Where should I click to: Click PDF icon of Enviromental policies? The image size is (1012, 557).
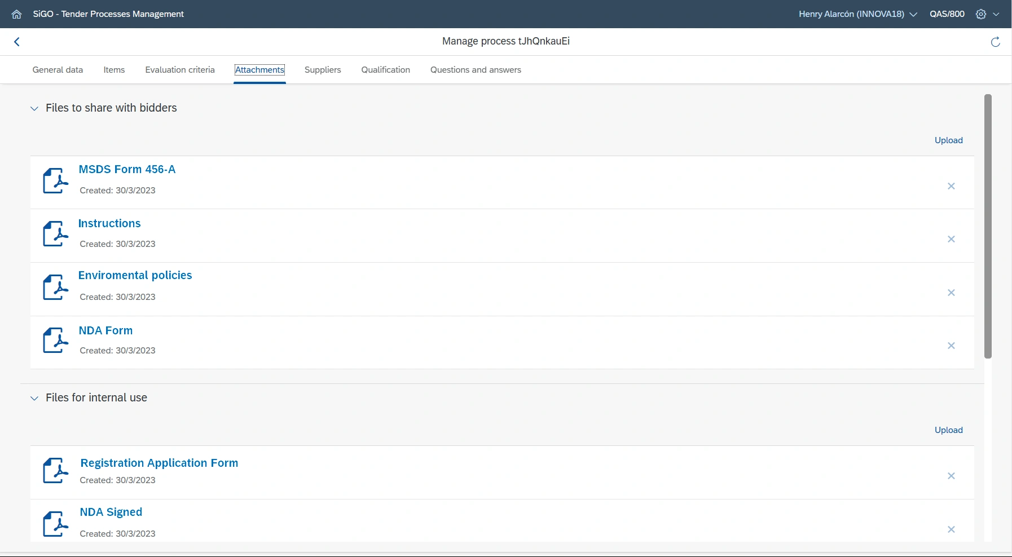[x=55, y=287]
